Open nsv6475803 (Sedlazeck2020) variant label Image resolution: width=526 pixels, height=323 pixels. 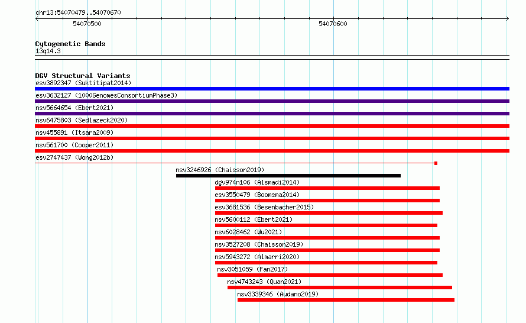pos(82,120)
